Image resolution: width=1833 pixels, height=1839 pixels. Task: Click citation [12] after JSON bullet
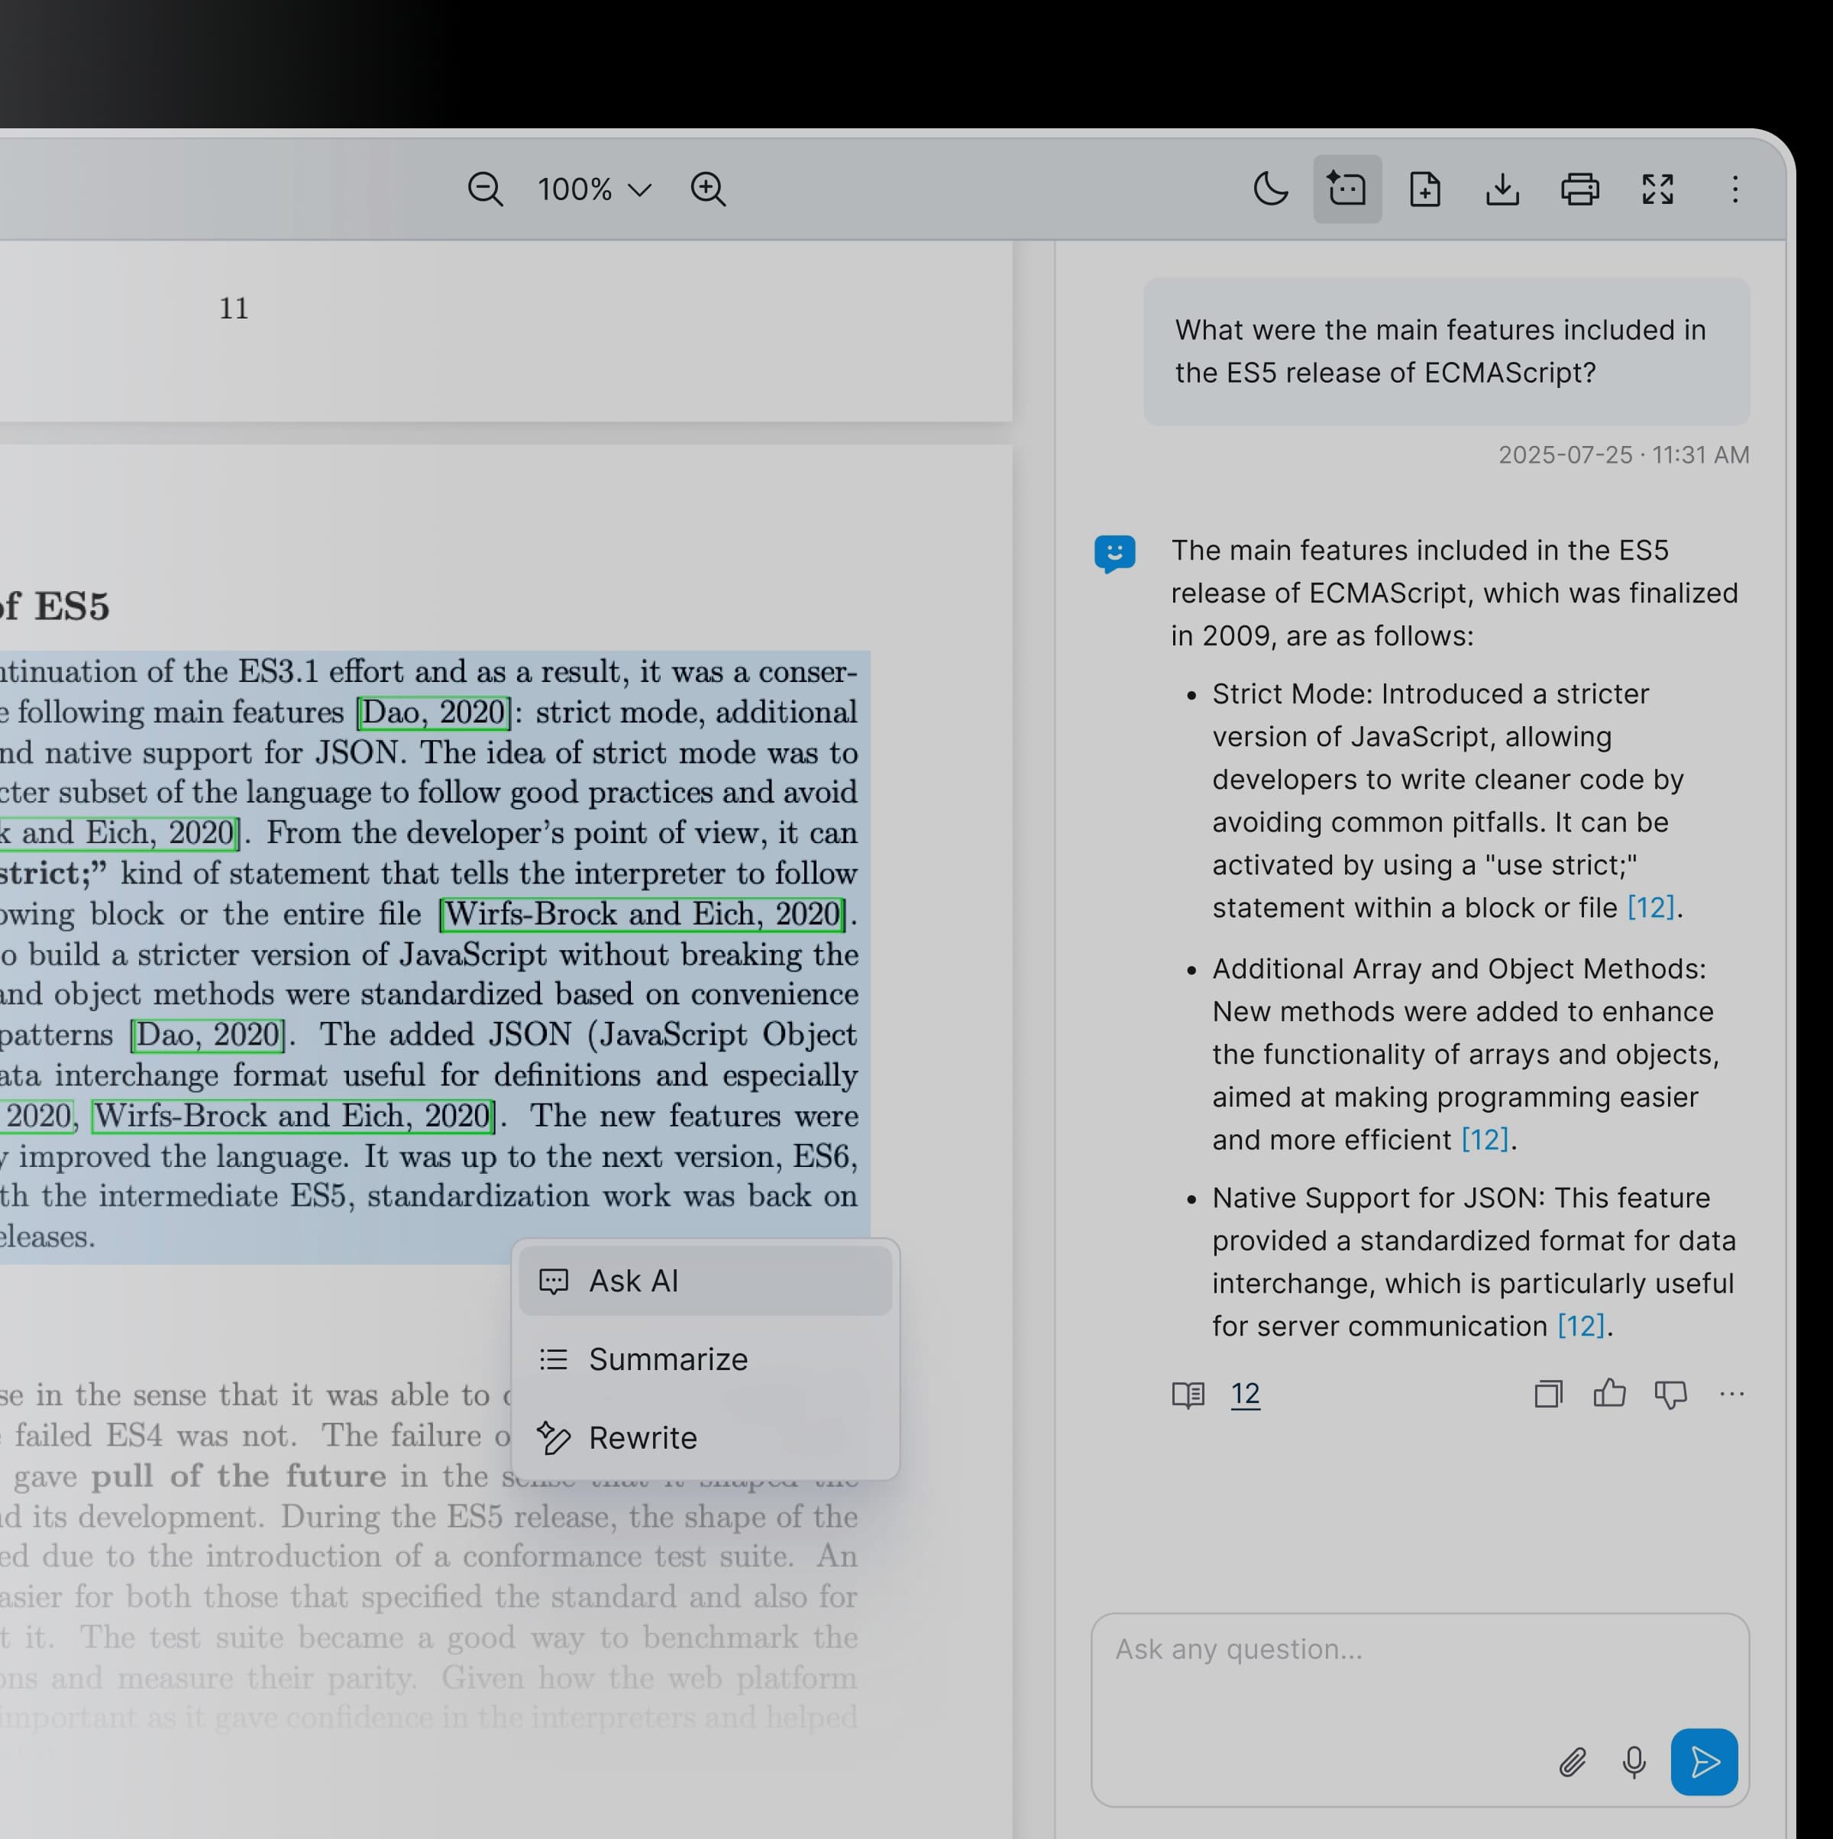1581,1327
